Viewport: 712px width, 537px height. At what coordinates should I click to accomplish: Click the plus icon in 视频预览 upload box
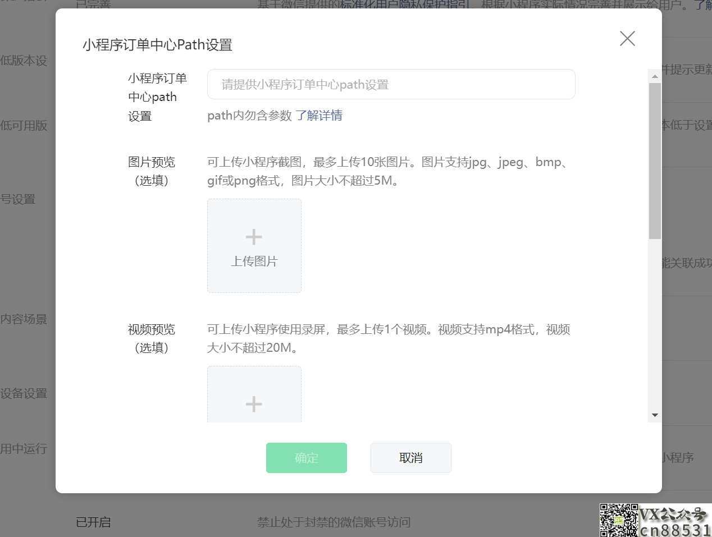point(254,404)
